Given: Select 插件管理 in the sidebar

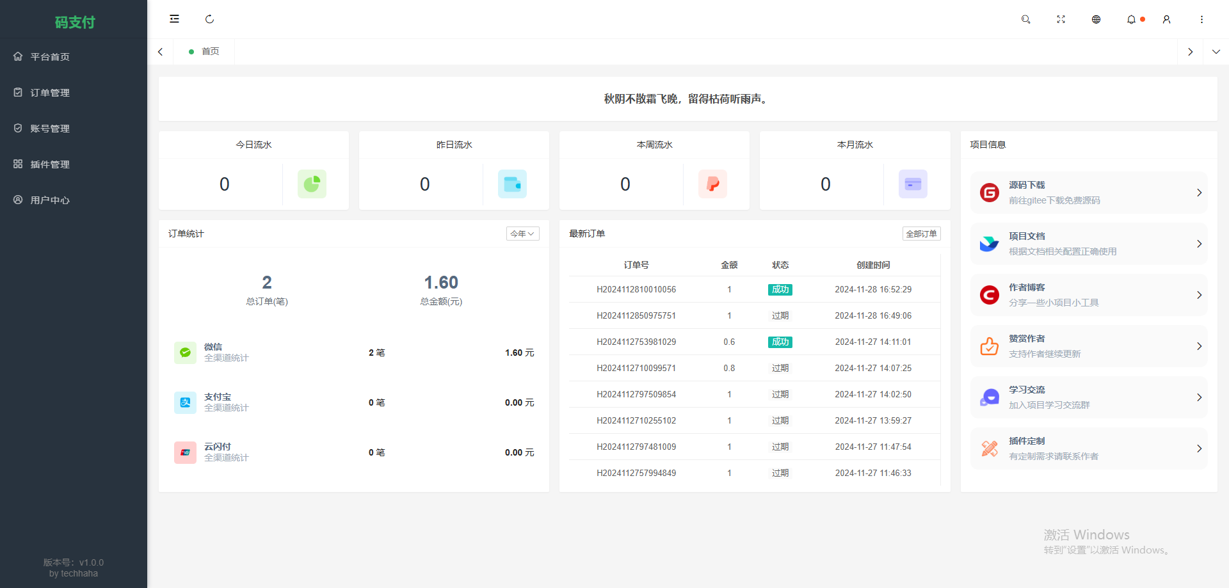Looking at the screenshot, I should point(49,164).
